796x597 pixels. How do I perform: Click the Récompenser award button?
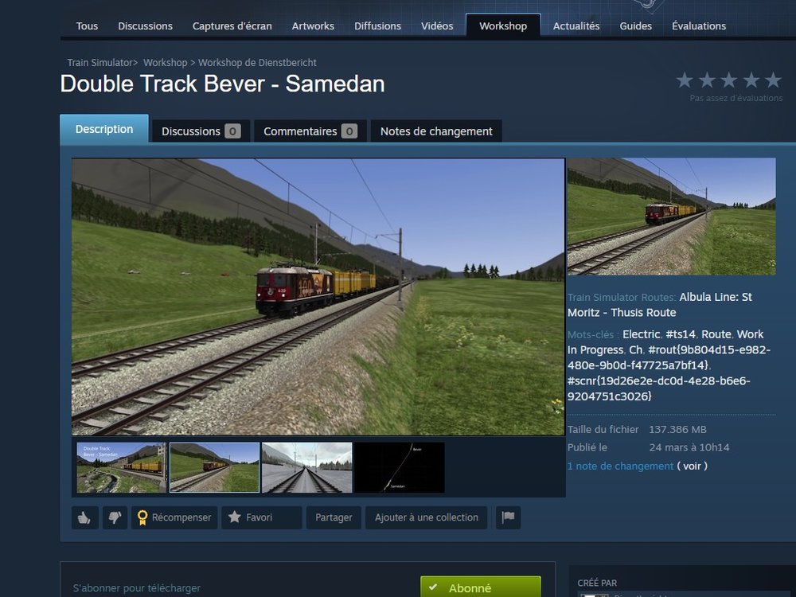click(174, 517)
